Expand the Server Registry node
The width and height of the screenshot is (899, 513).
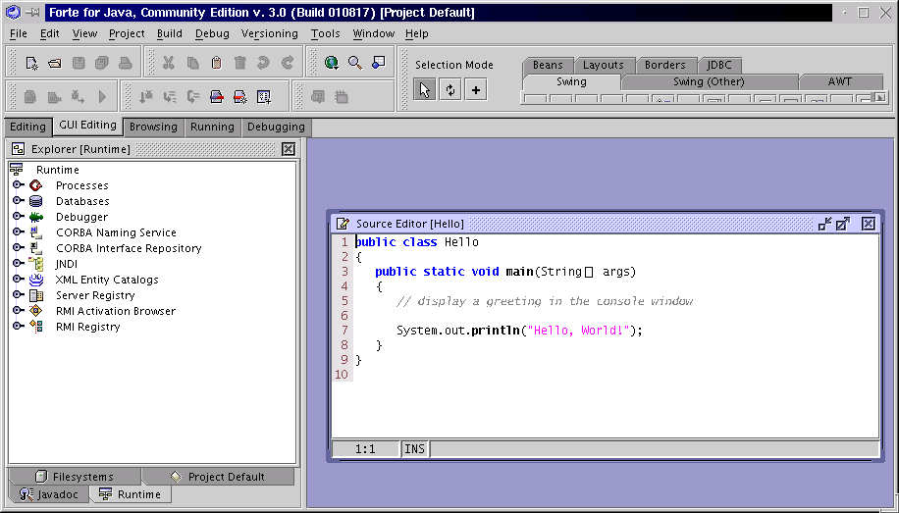pyautogui.click(x=18, y=294)
